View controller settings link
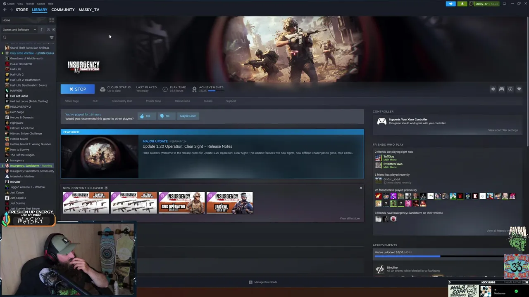Screen dimensions: 529x297 (503, 130)
